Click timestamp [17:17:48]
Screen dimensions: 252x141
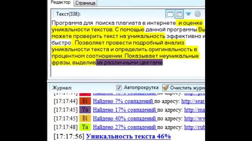pyautogui.click(x=66, y=127)
